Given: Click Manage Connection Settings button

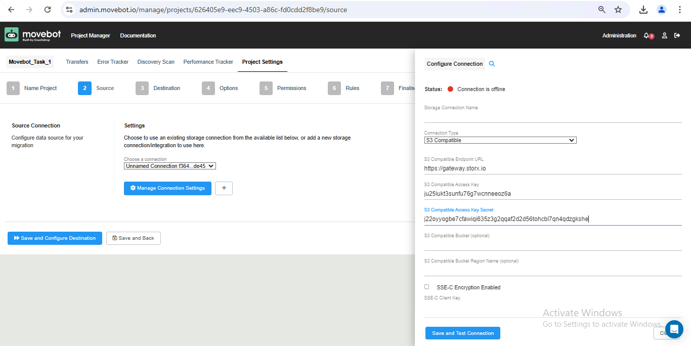Looking at the screenshot, I should click(x=167, y=188).
